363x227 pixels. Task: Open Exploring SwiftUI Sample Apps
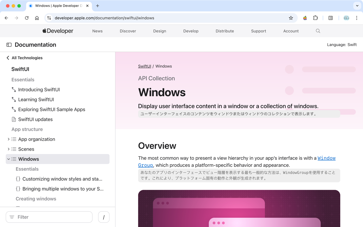(52, 110)
